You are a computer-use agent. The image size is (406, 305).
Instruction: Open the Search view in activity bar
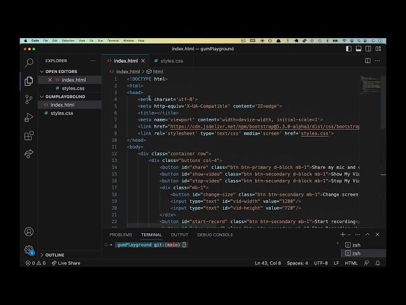click(x=29, y=62)
